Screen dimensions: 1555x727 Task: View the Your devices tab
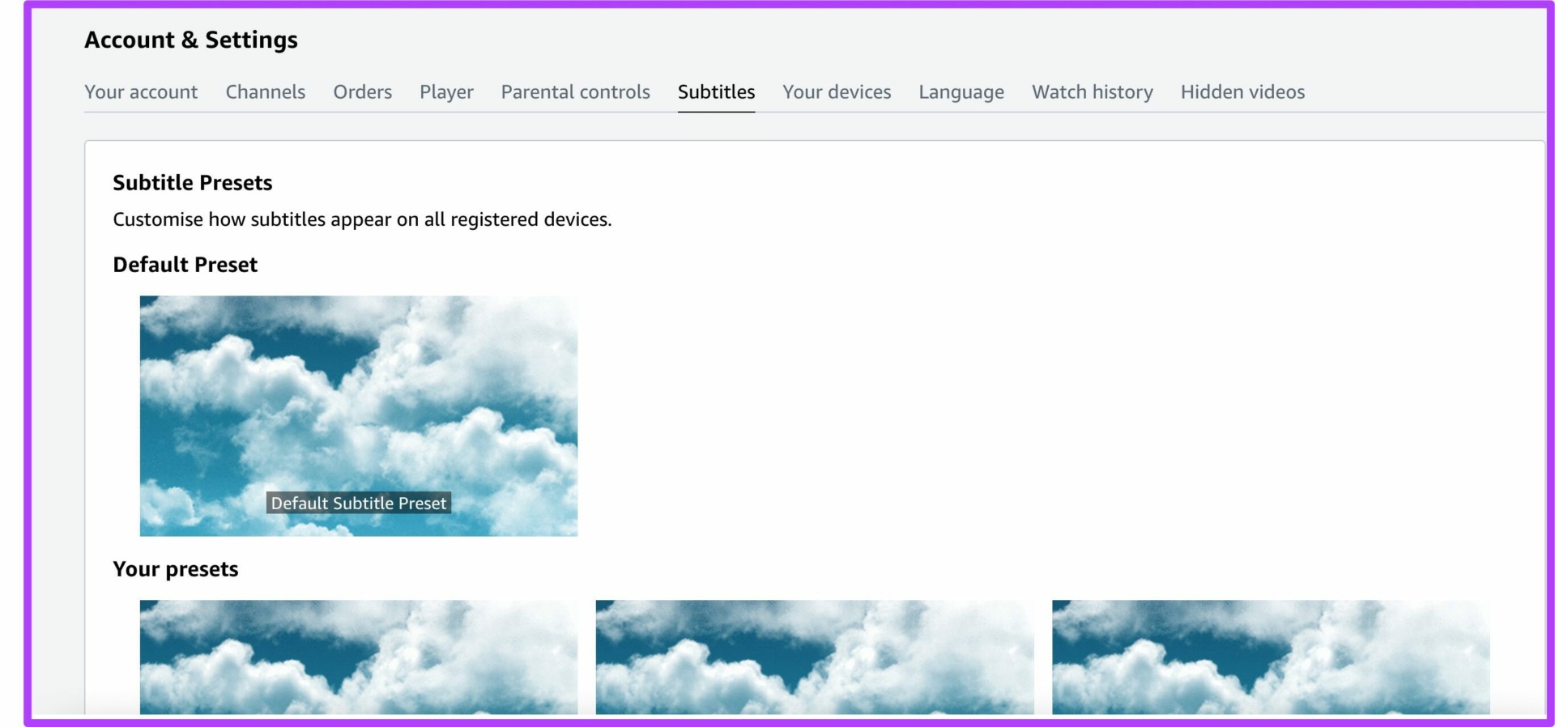point(837,91)
